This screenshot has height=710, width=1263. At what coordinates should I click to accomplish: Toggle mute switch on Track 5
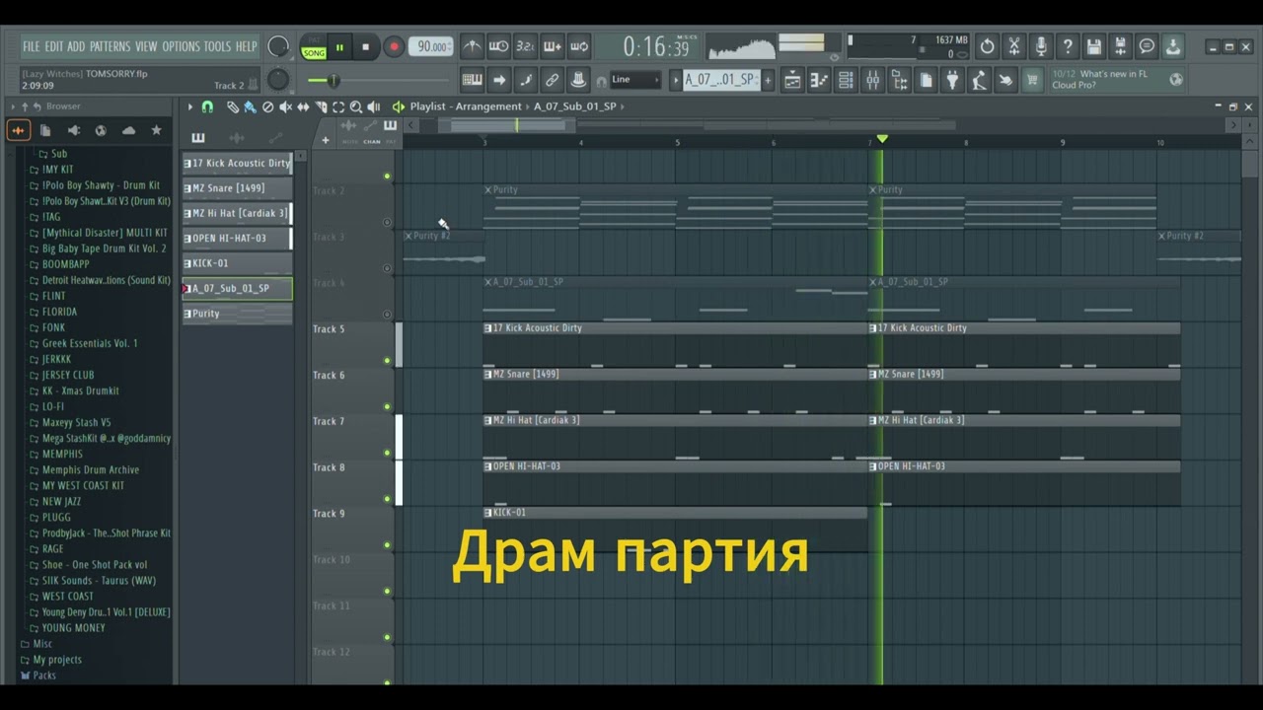[387, 361]
